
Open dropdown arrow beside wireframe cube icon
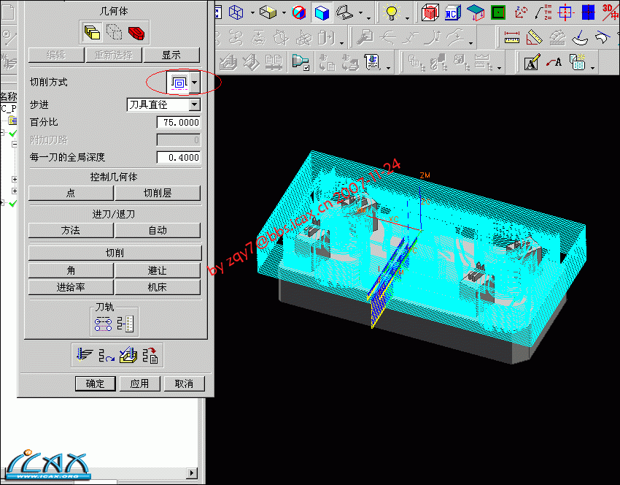pyautogui.click(x=252, y=13)
